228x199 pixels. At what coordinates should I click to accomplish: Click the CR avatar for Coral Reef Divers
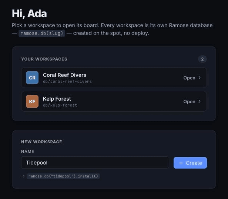pyautogui.click(x=32, y=78)
